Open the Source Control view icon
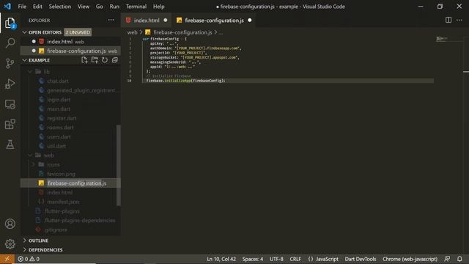Viewport: 469px width, 264px height. point(10,63)
